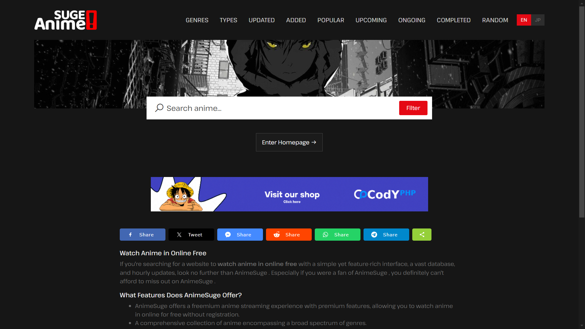585x329 pixels.
Task: Click the 'Watch Anime in Online Free' heading
Action: [163, 253]
